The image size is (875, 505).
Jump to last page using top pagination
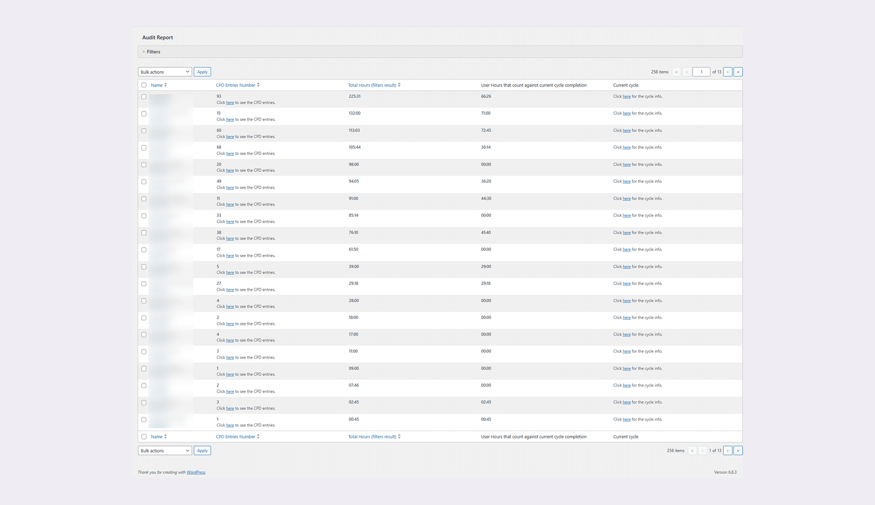738,72
